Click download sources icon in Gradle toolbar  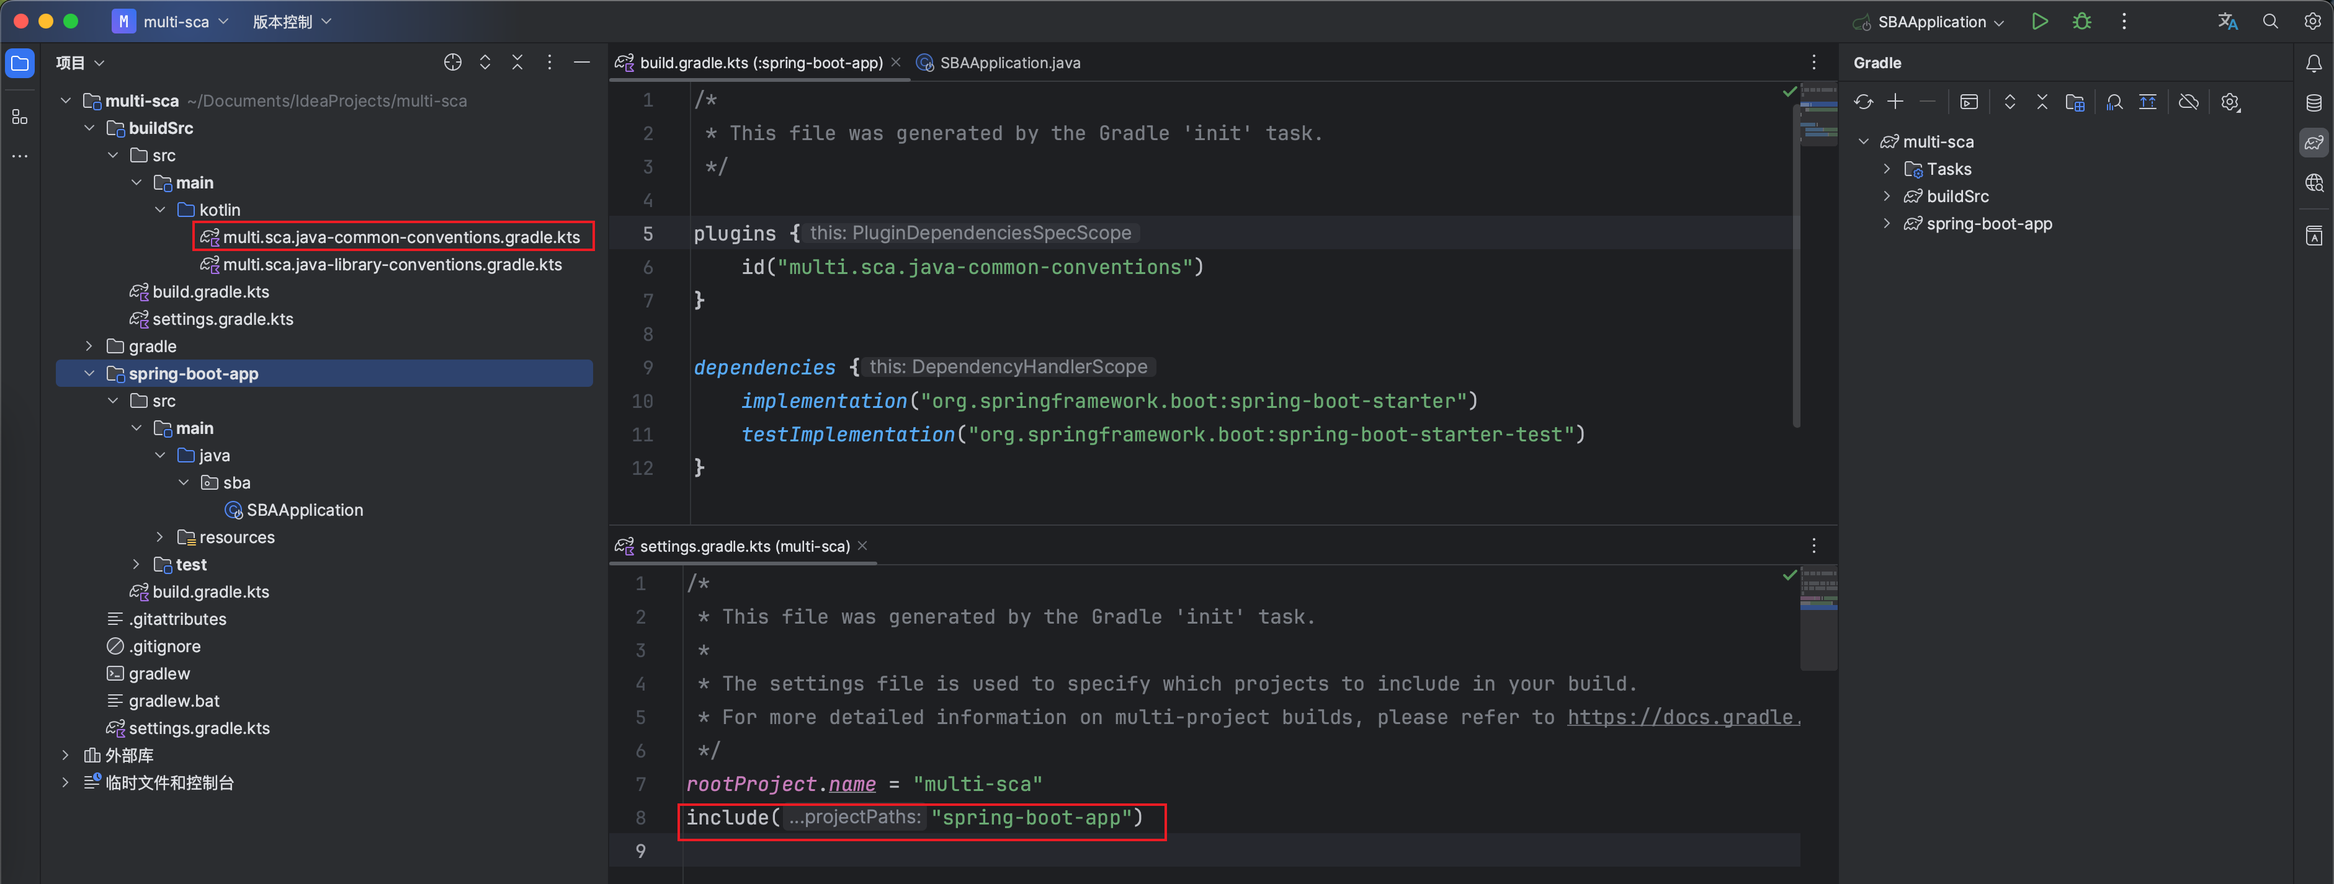2147,102
